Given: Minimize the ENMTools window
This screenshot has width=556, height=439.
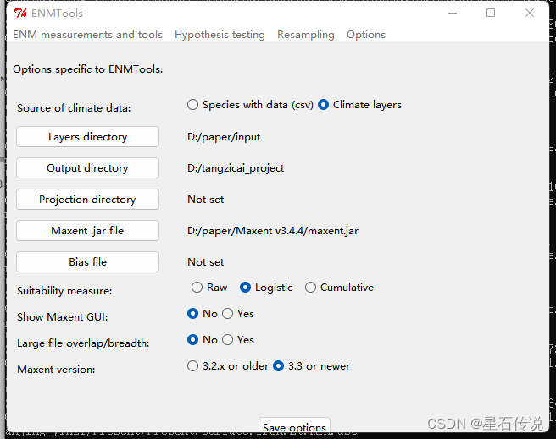Looking at the screenshot, I should pyautogui.click(x=453, y=13).
